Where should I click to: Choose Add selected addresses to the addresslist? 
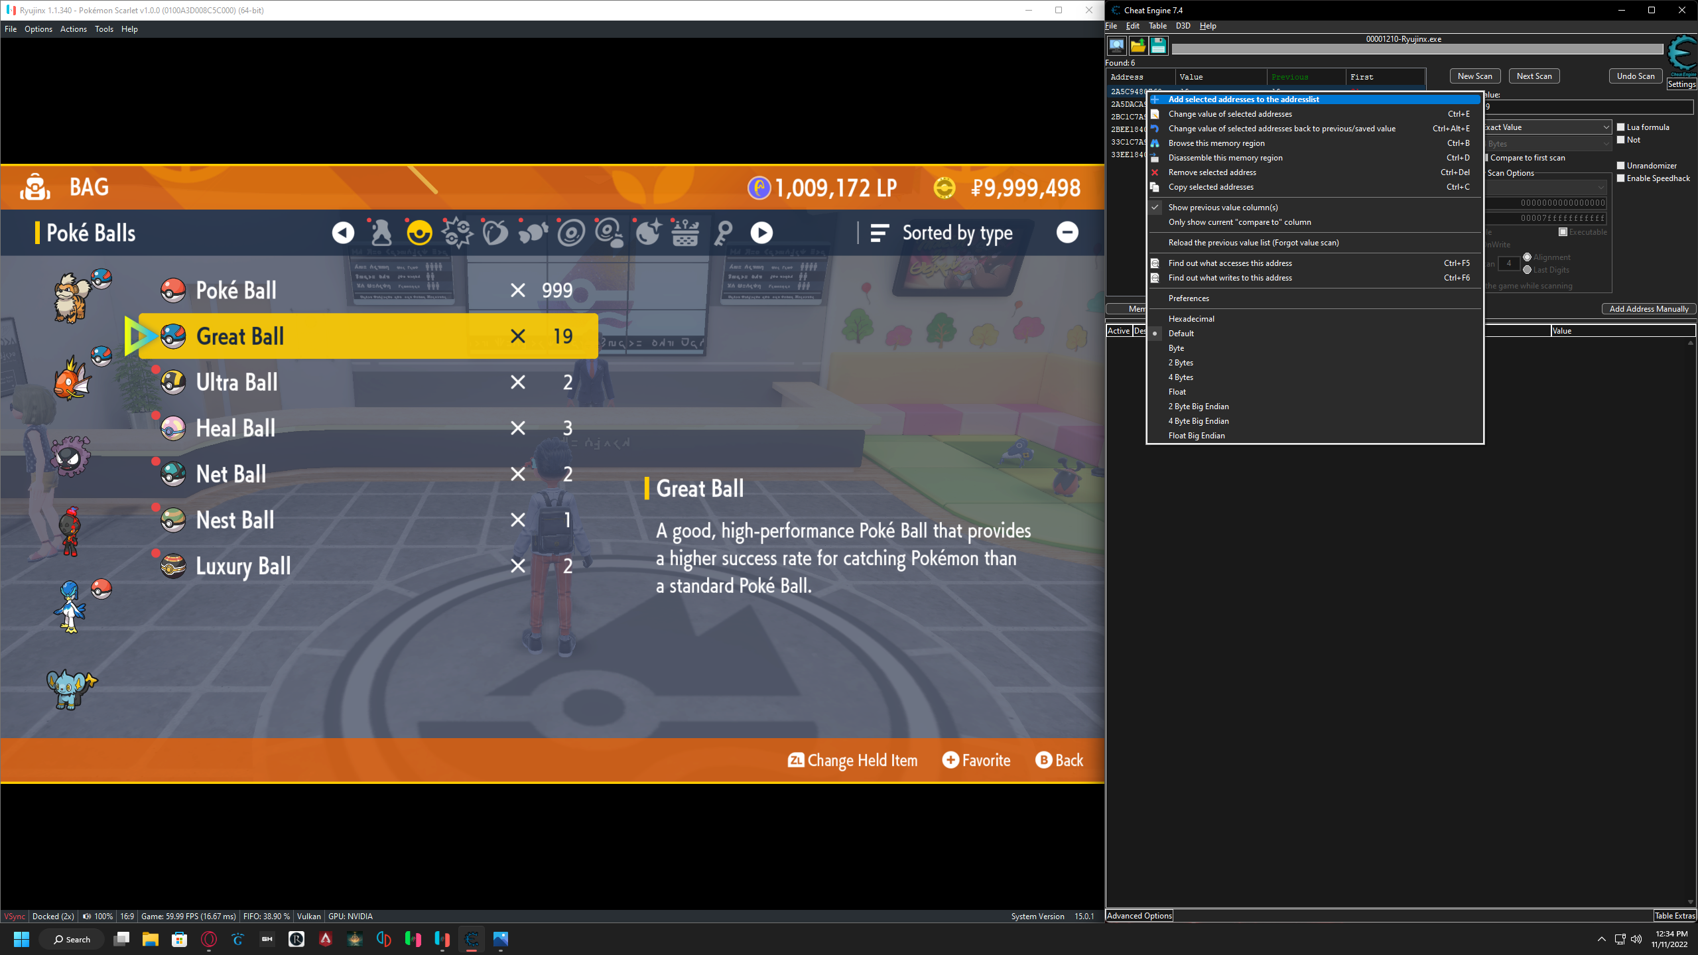pyautogui.click(x=1315, y=99)
